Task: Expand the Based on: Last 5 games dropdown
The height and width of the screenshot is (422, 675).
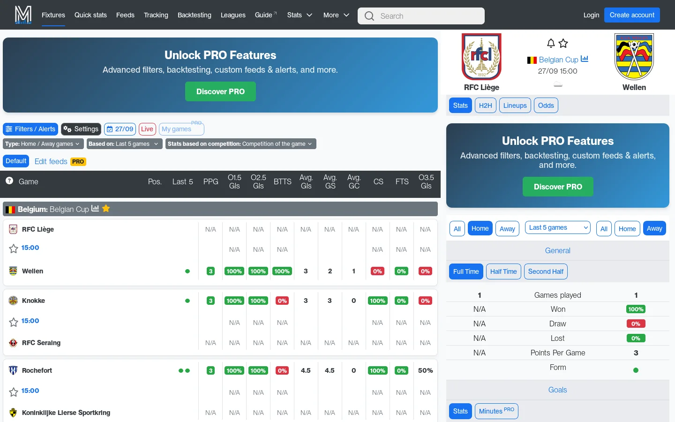Action: (x=124, y=144)
